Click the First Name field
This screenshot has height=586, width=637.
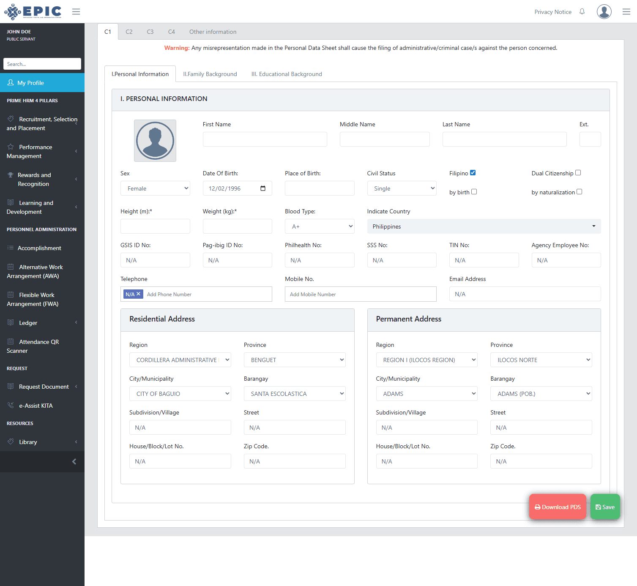265,139
